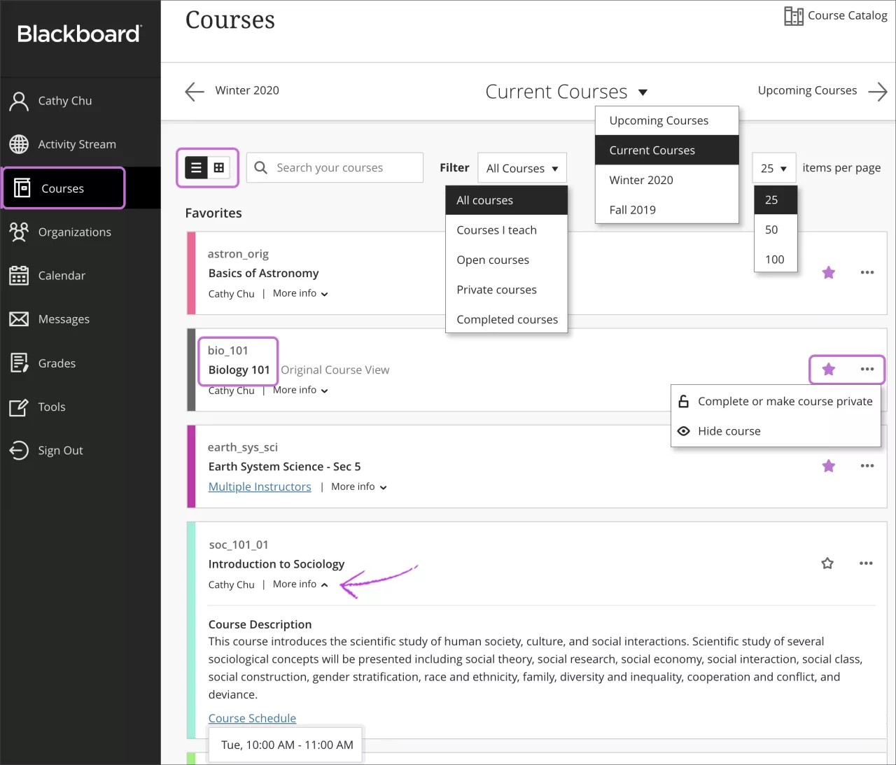The width and height of the screenshot is (896, 765).
Task: Click the Search your courses field
Action: tap(335, 167)
